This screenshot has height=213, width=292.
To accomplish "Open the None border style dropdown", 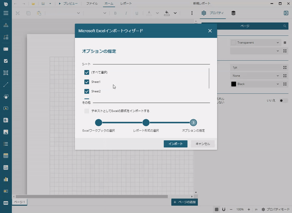I will pos(278,76).
